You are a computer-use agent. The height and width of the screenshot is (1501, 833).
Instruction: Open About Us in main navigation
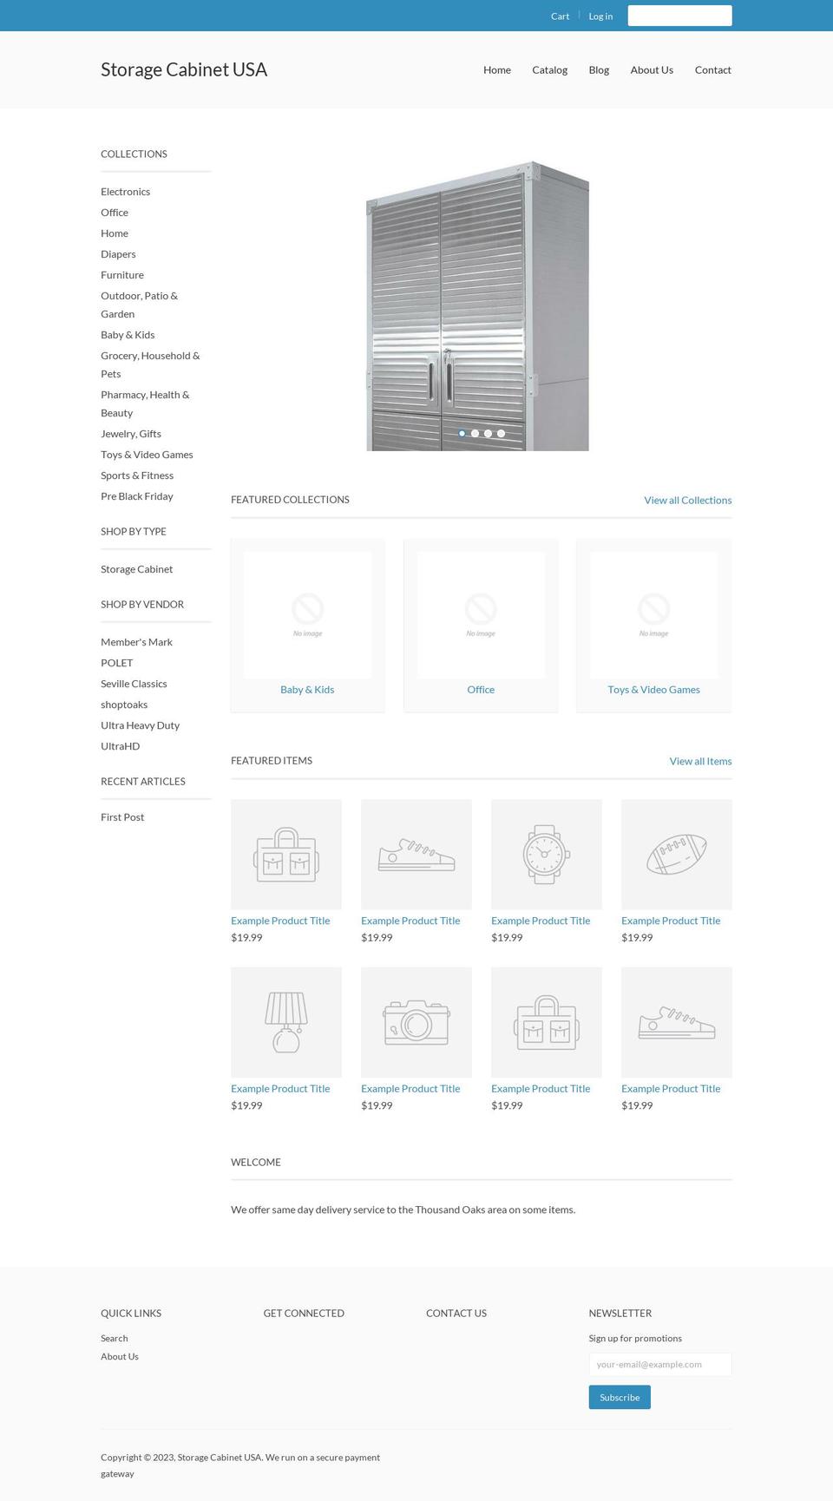point(652,70)
